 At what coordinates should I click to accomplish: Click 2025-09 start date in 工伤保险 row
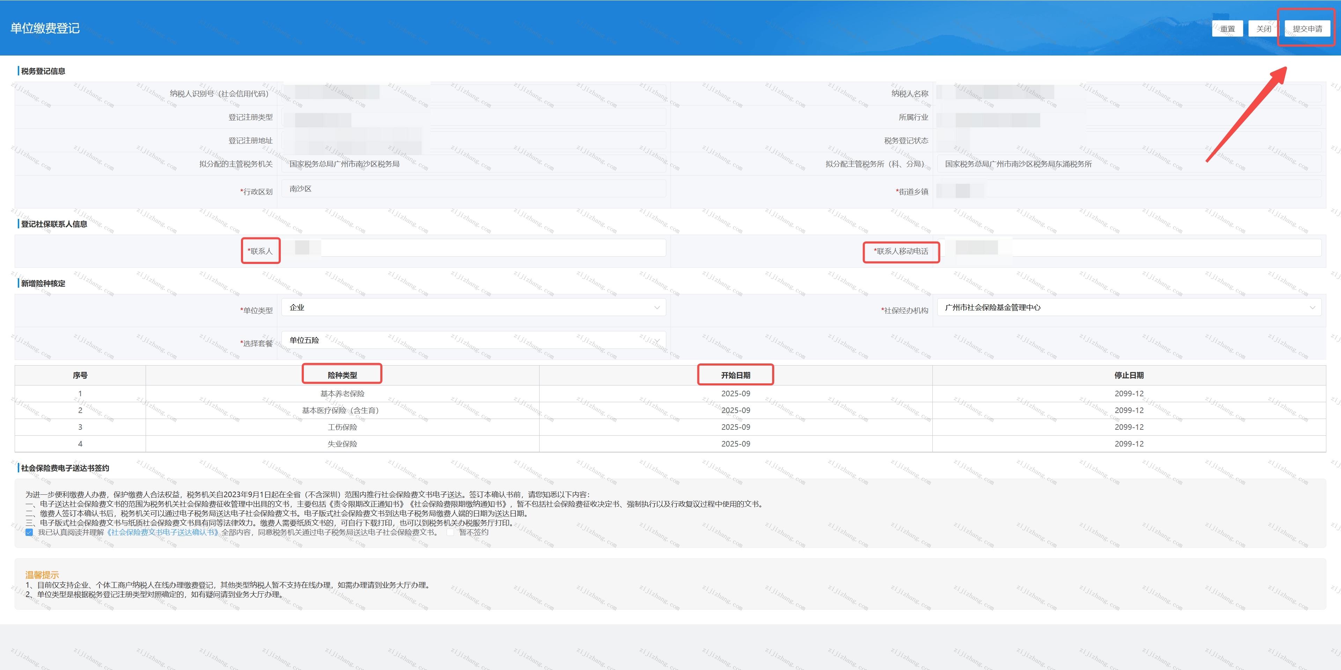[735, 427]
